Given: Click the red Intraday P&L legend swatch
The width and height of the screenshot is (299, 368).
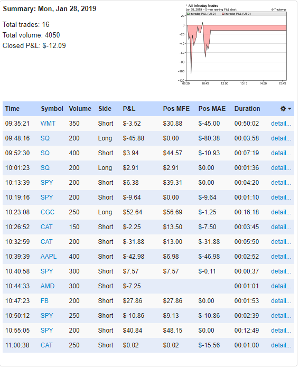Looking at the screenshot, I should pos(223,14).
